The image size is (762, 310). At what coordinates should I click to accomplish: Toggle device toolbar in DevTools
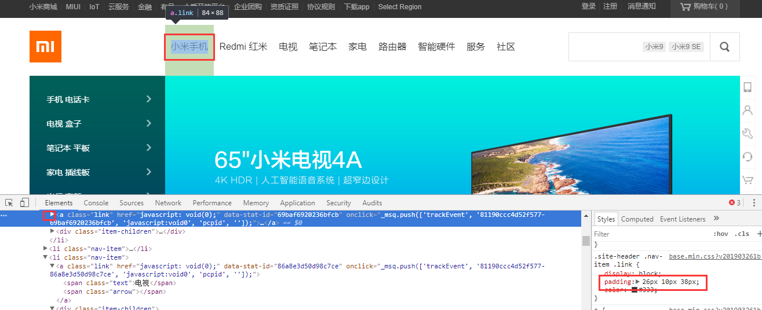[x=24, y=203]
